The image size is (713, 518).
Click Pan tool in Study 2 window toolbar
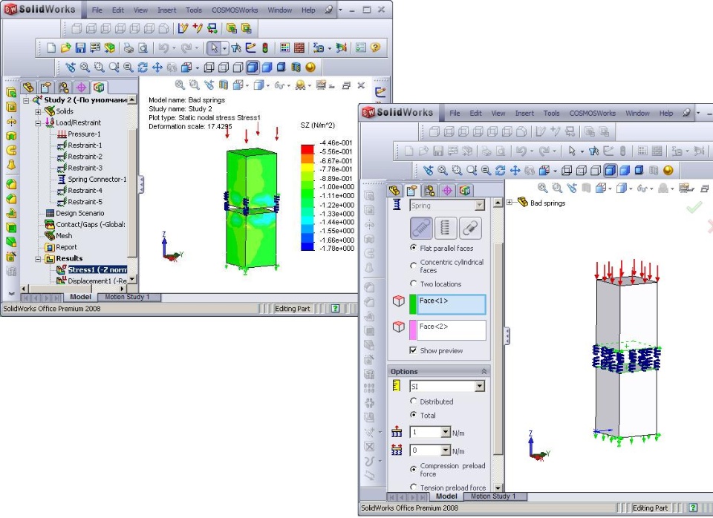pyautogui.click(x=157, y=68)
